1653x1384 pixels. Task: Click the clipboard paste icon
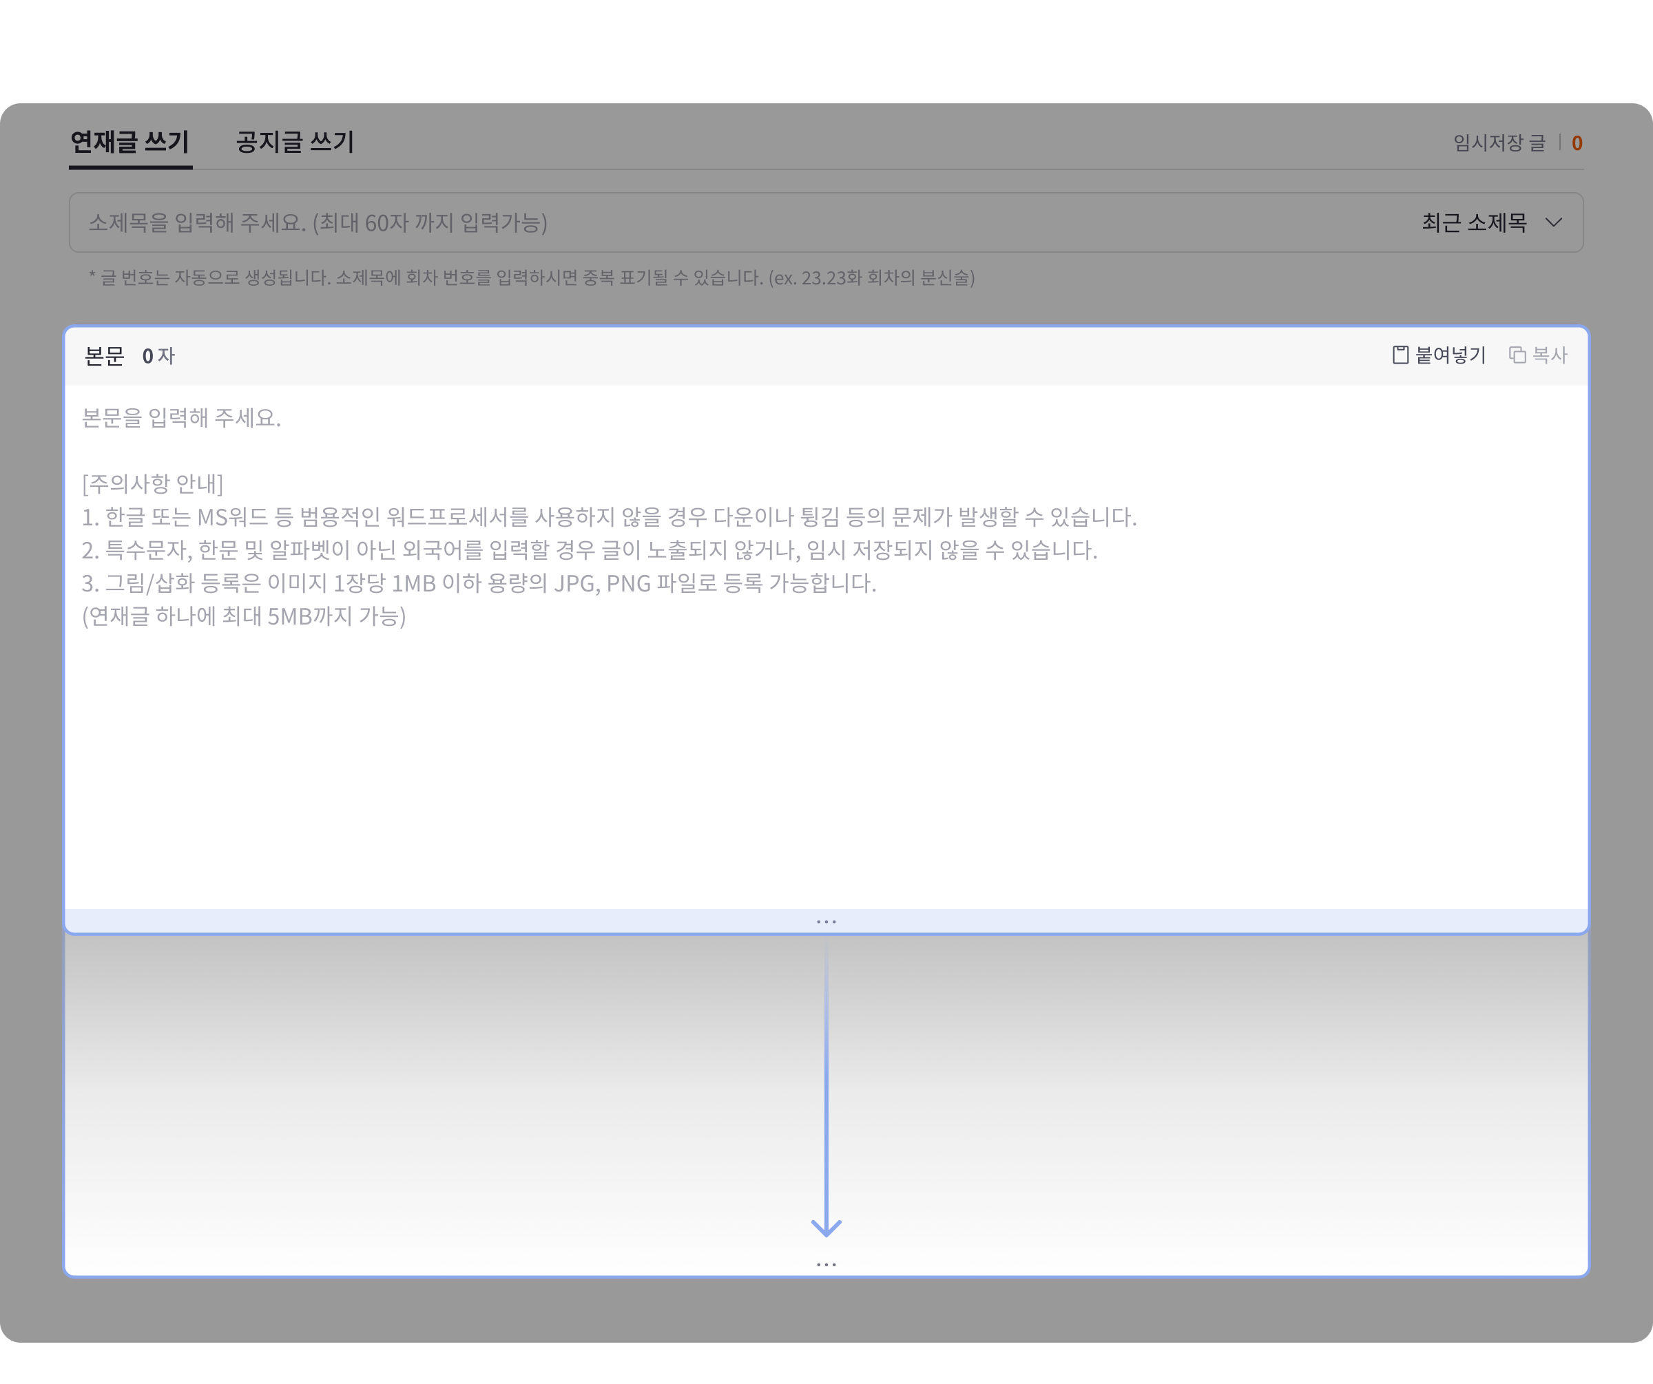[x=1400, y=355]
